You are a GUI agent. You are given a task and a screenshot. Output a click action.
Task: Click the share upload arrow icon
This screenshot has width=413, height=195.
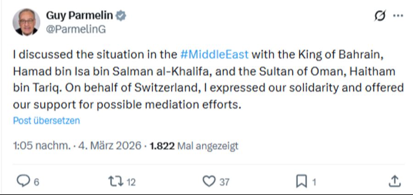tap(394, 182)
